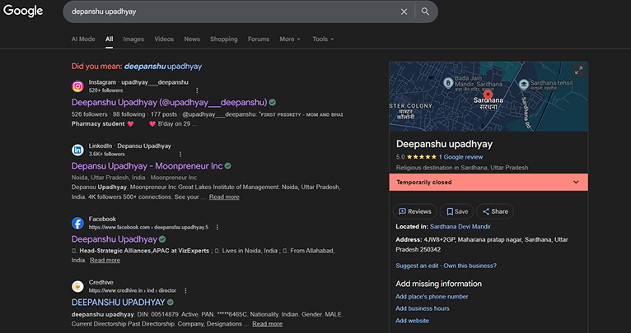Open Credhive result three-dot menu
Image resolution: width=631 pixels, height=333 pixels.
point(185,290)
